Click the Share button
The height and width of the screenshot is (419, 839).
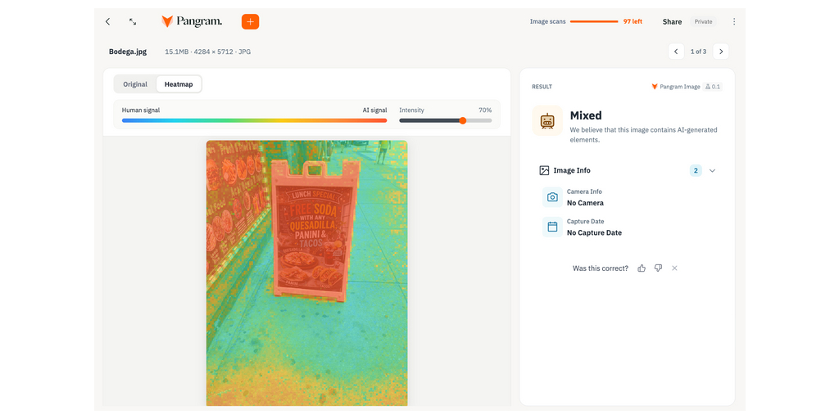672,21
